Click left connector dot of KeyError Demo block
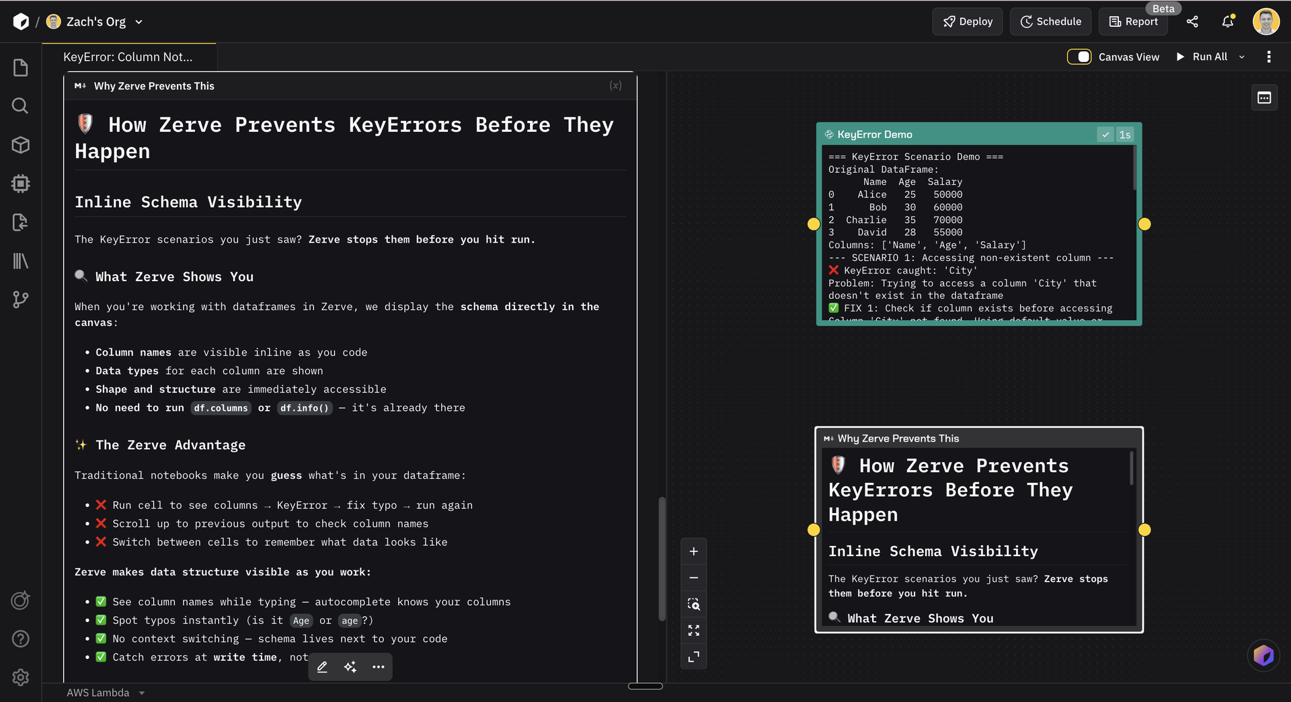Image resolution: width=1291 pixels, height=702 pixels. point(814,224)
